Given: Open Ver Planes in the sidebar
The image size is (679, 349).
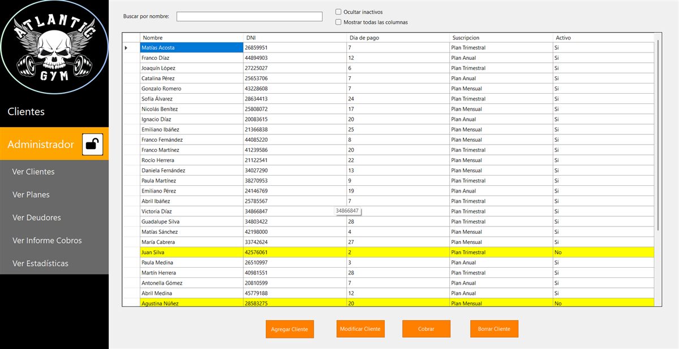Looking at the screenshot, I should (x=31, y=195).
